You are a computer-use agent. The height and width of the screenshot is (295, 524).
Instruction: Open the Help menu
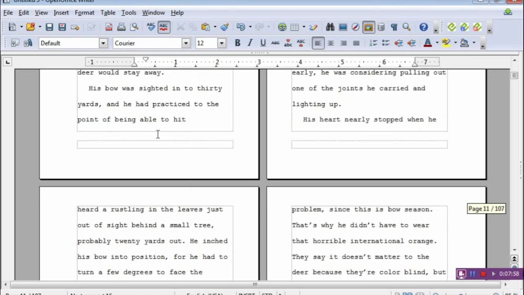[x=177, y=13]
